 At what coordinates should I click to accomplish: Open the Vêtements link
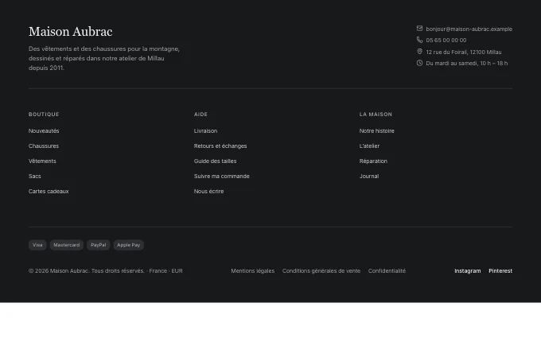click(42, 161)
